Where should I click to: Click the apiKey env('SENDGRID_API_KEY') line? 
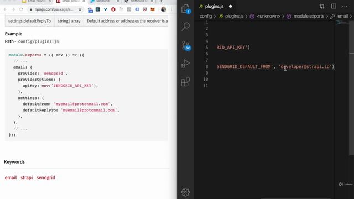click(60, 86)
